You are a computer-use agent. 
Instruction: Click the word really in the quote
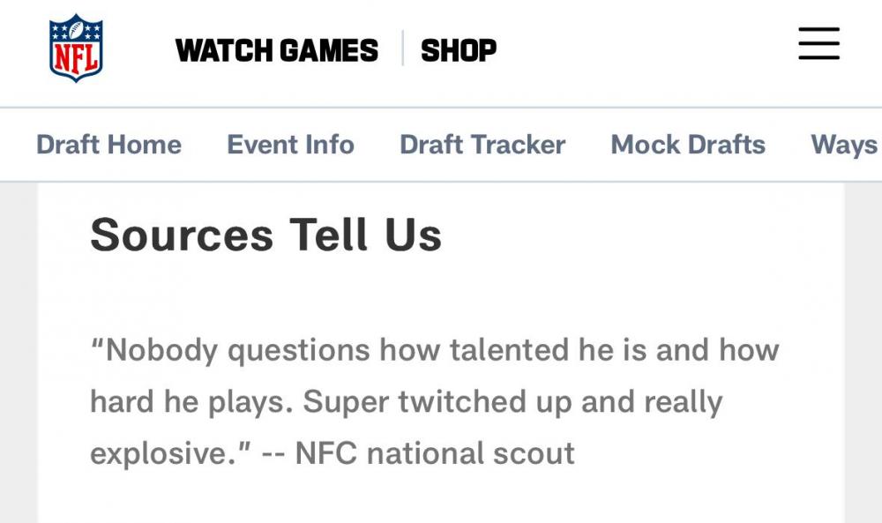684,402
